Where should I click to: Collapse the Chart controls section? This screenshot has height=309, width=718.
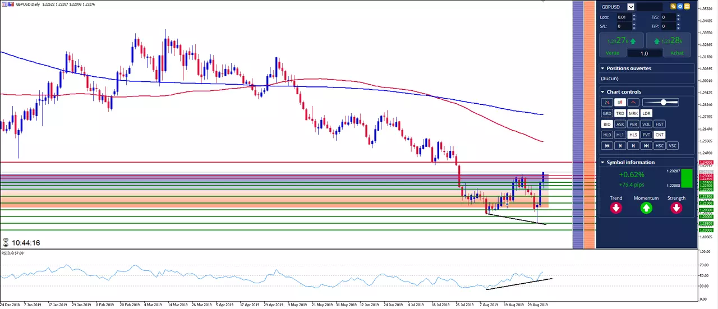coord(602,92)
